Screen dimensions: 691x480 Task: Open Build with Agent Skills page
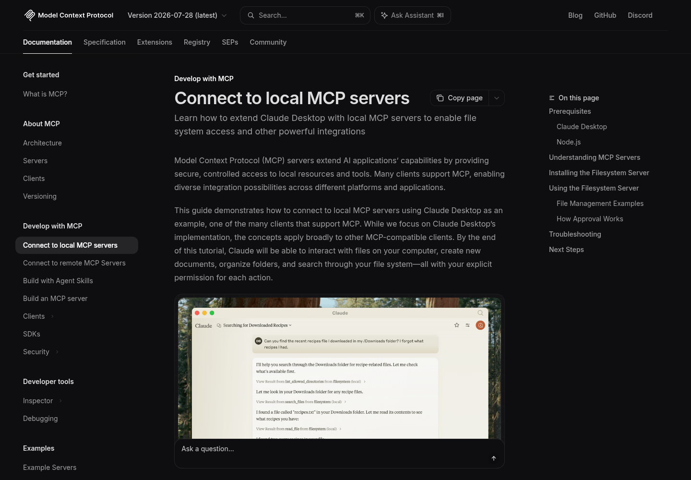tap(58, 281)
